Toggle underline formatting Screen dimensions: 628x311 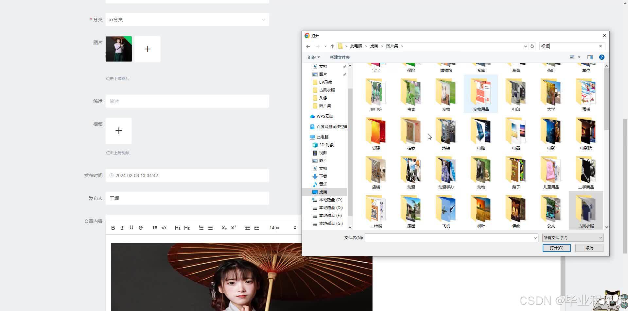pyautogui.click(x=131, y=227)
